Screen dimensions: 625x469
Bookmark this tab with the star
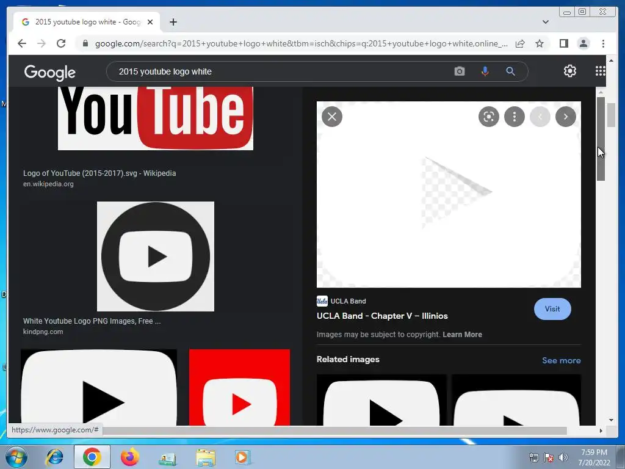click(540, 43)
